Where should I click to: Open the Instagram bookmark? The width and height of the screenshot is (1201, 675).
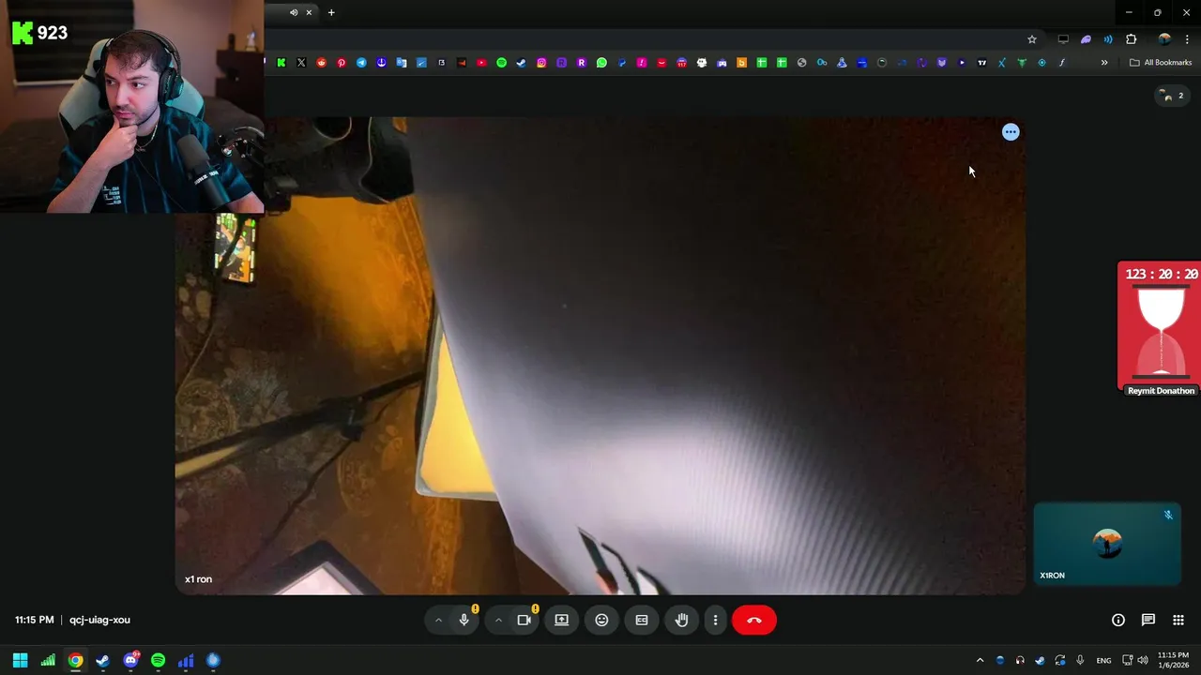541,63
